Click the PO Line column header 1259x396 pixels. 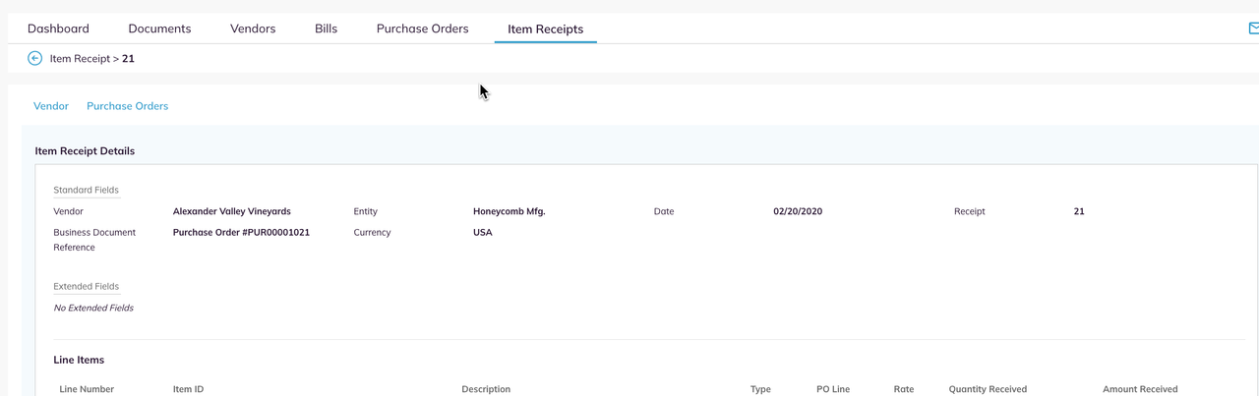(x=833, y=389)
